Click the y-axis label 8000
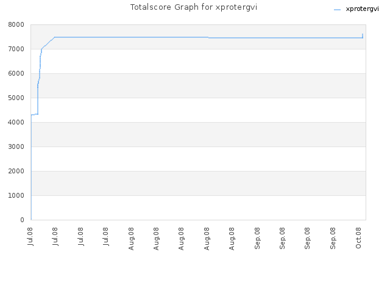Image resolution: width=390 pixels, height=293 pixels. pyautogui.click(x=16, y=24)
